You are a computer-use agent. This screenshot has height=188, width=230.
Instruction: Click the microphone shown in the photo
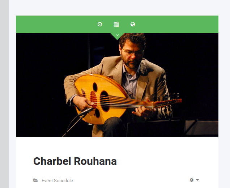coord(85,112)
